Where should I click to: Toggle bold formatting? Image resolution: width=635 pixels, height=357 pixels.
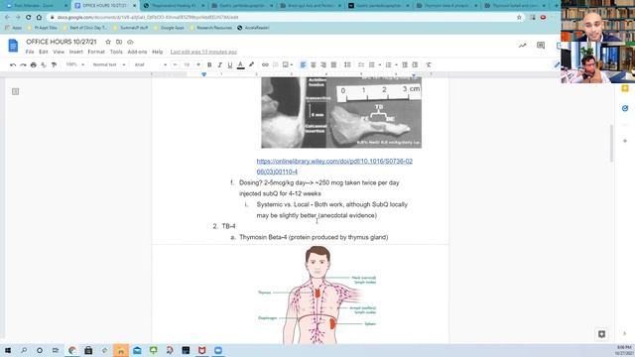pos(209,64)
